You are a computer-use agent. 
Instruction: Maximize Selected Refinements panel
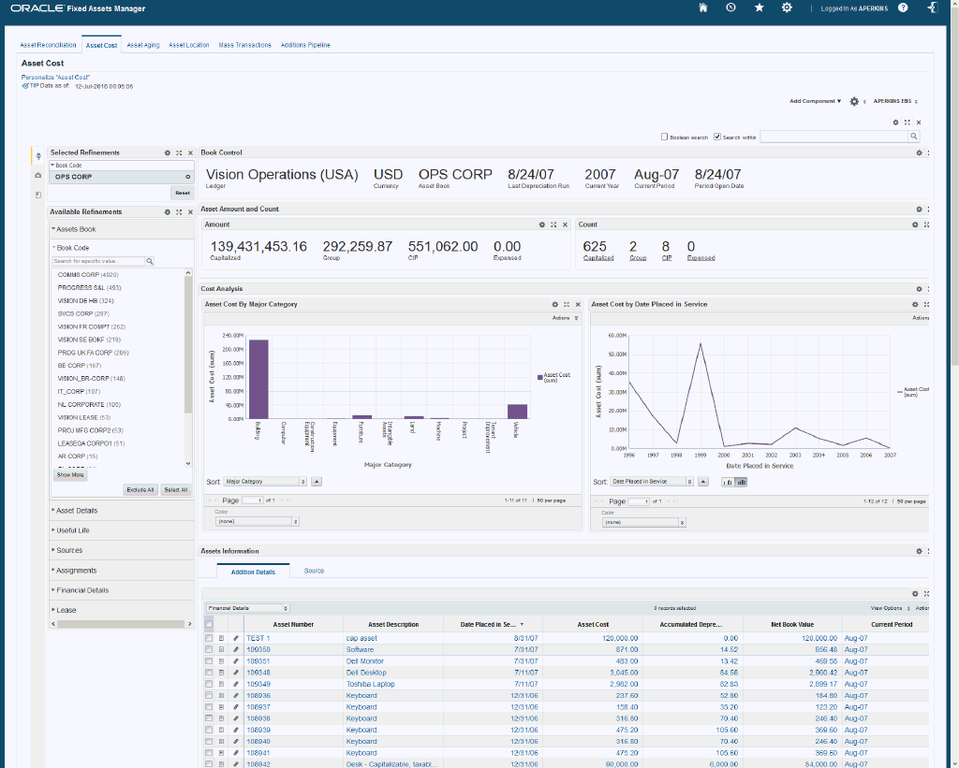tap(179, 152)
